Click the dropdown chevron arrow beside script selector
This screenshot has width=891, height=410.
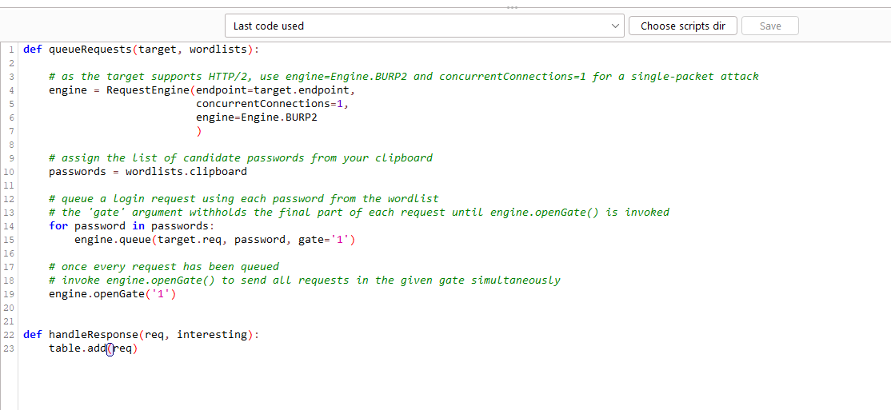point(614,26)
